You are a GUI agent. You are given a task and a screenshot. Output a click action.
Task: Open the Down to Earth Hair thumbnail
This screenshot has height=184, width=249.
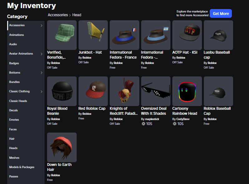coord(62,147)
